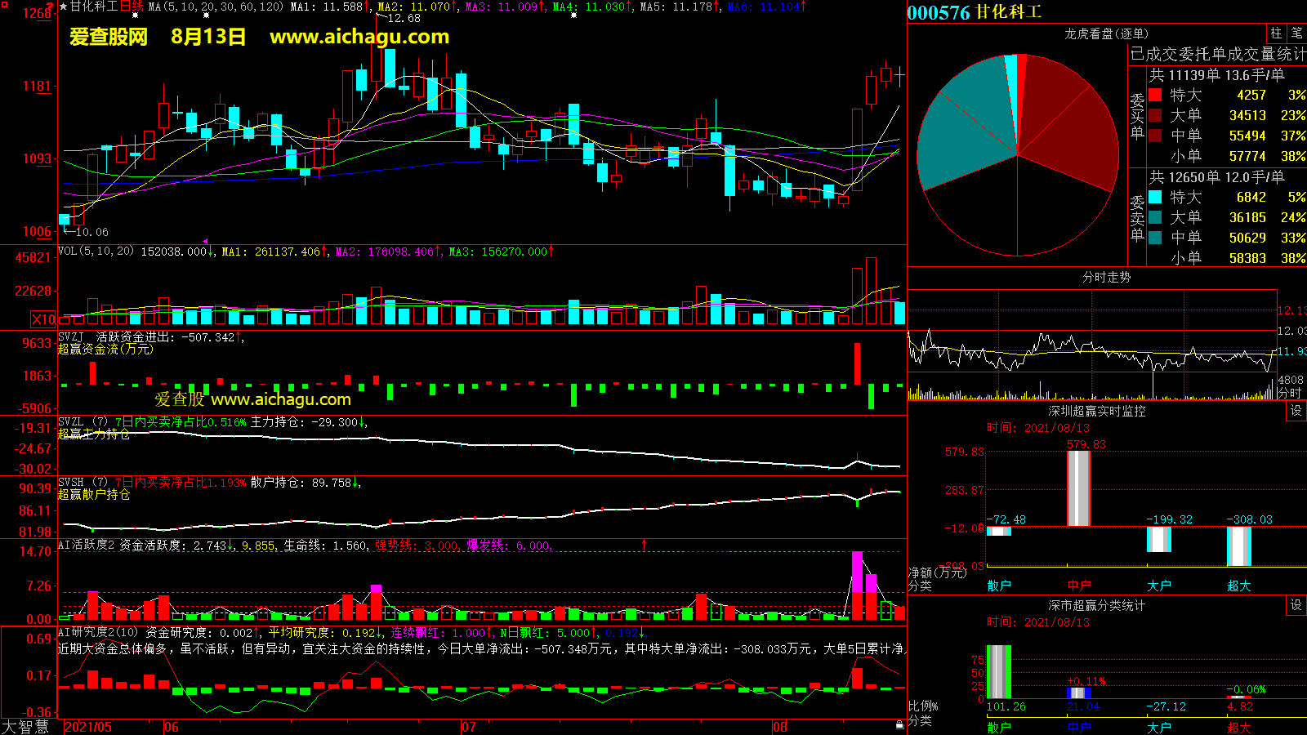Click the lock icon on the timeline
The width and height of the screenshot is (1307, 735).
[x=899, y=724]
